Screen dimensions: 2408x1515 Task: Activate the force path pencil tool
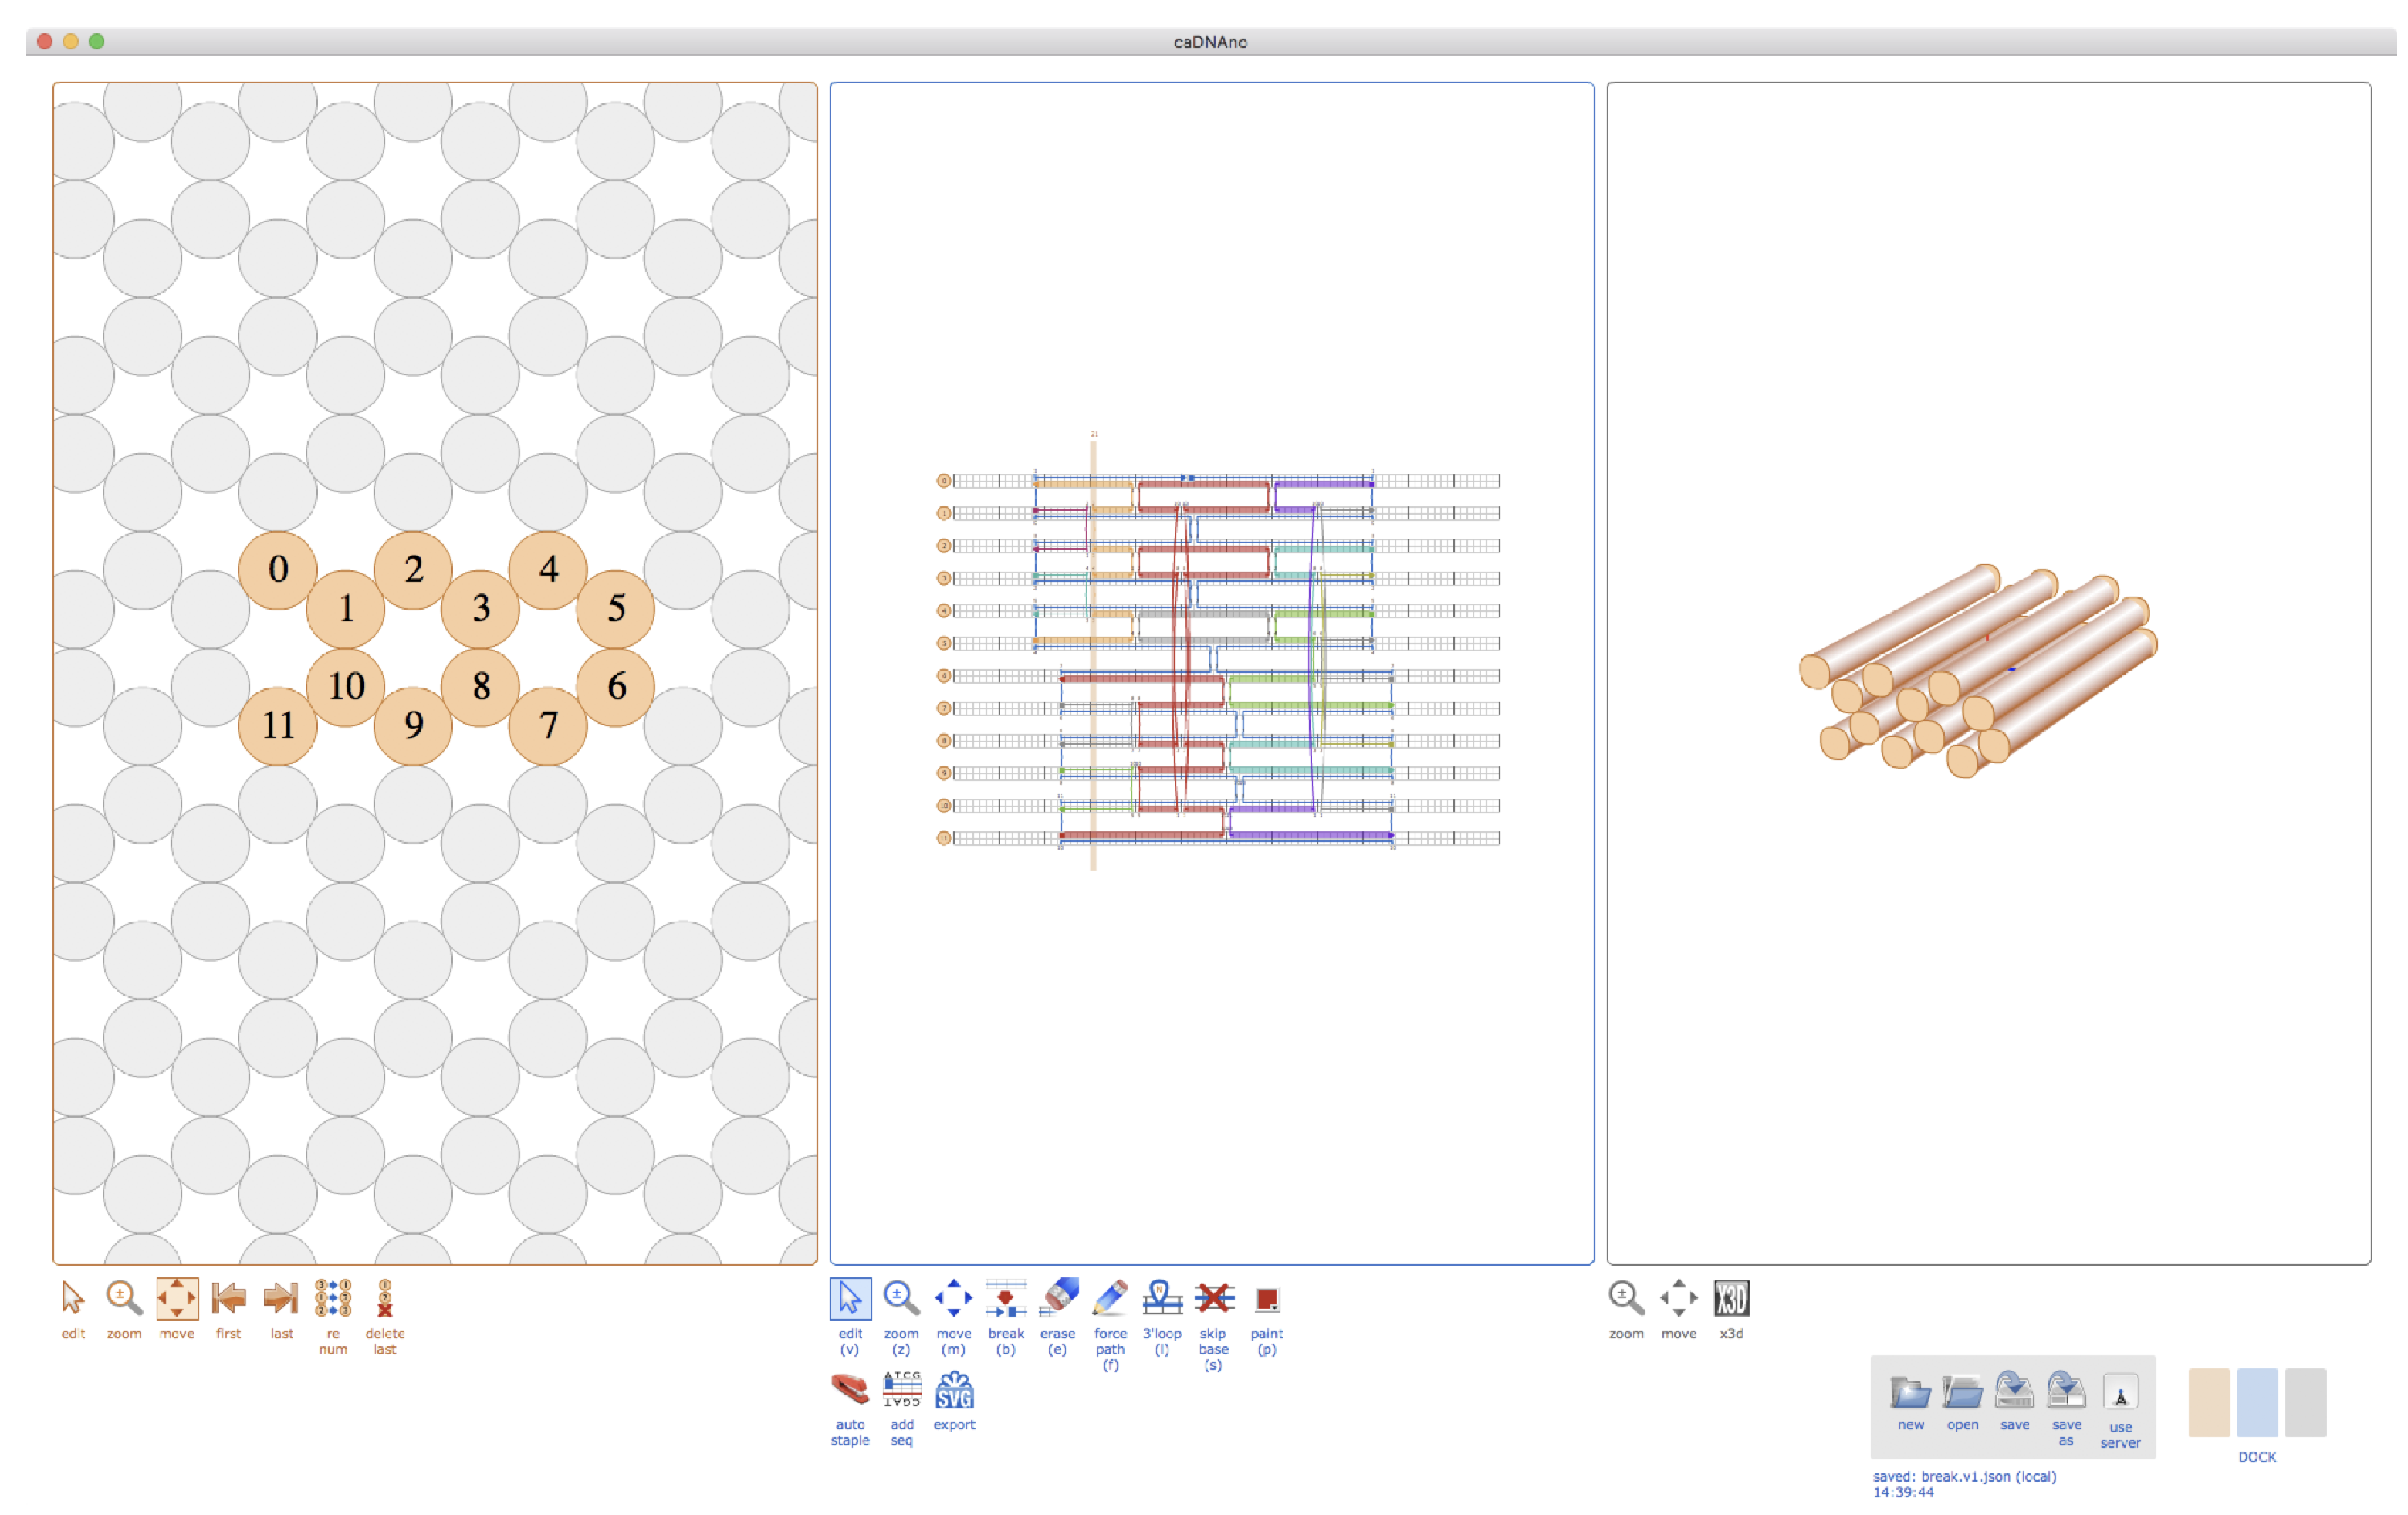[x=1110, y=1298]
